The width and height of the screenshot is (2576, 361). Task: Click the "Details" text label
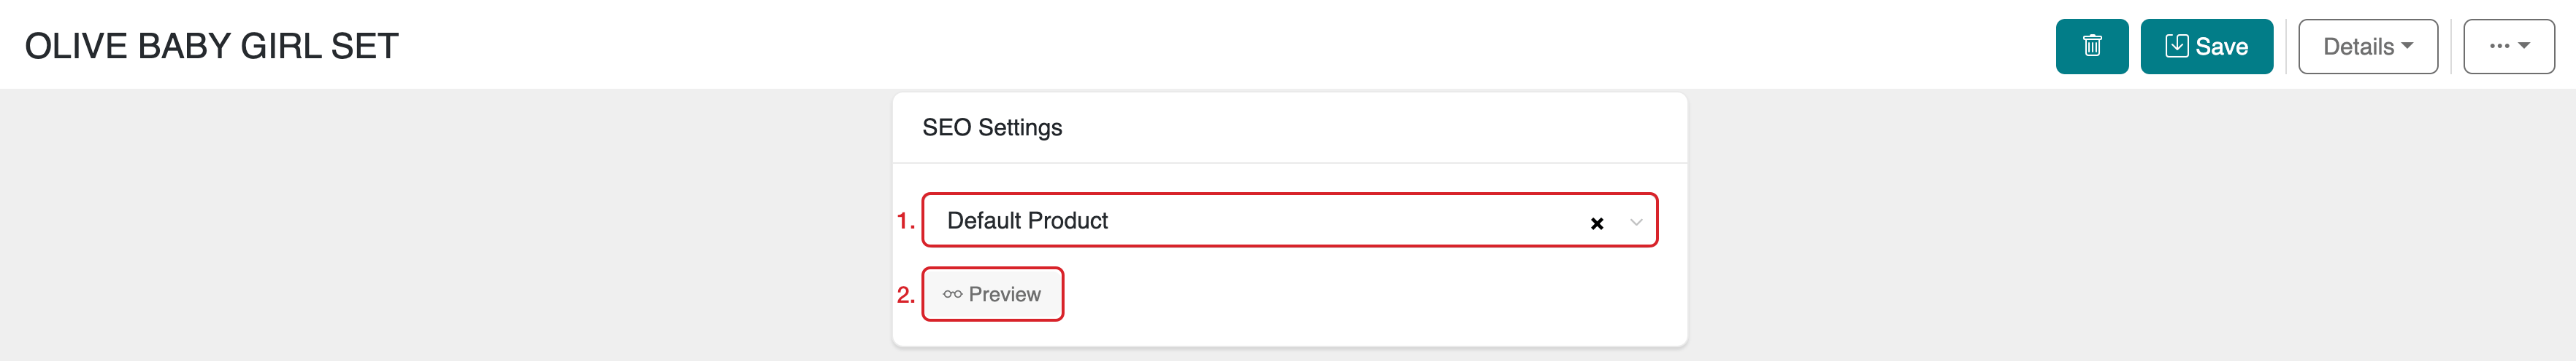click(x=2358, y=47)
